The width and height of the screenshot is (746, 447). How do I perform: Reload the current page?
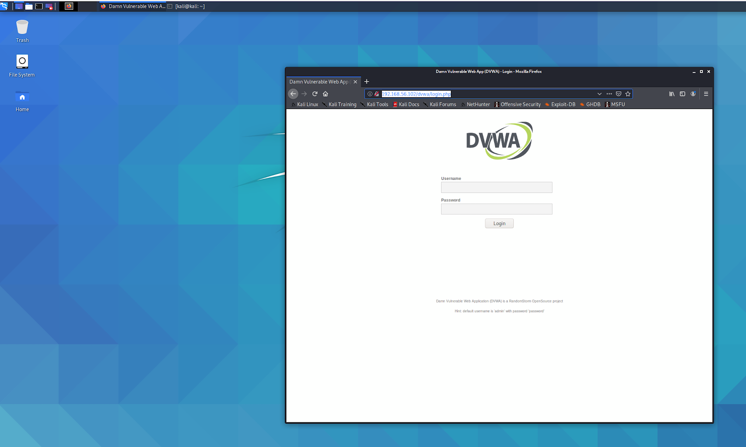(x=315, y=94)
